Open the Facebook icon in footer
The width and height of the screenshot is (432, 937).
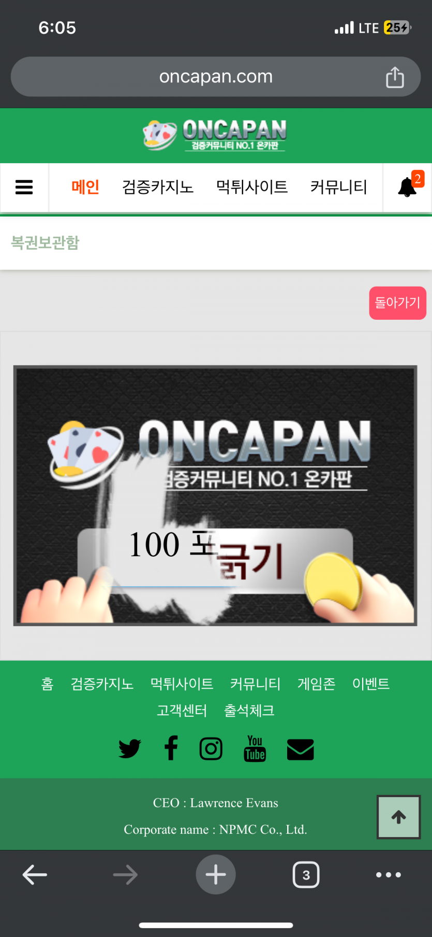[x=171, y=748]
